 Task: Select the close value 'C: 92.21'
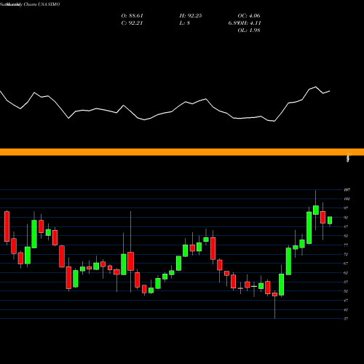132,23
